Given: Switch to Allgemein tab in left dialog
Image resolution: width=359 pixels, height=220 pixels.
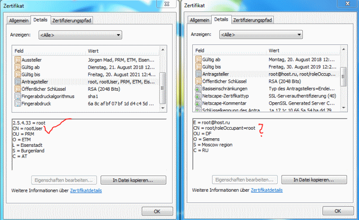Looking at the screenshot, I should 18,20.
